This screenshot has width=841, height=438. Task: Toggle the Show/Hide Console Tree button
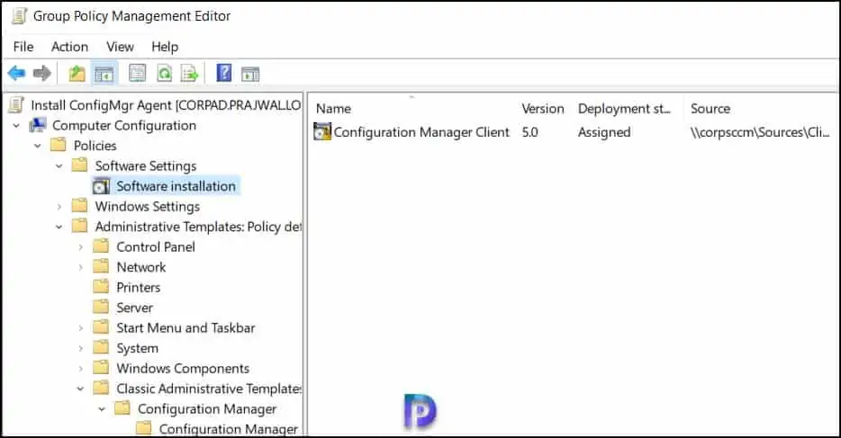104,74
